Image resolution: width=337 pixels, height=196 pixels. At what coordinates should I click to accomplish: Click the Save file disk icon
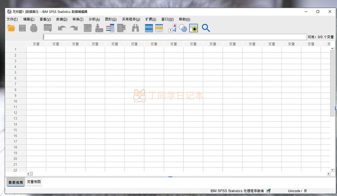tap(22, 28)
